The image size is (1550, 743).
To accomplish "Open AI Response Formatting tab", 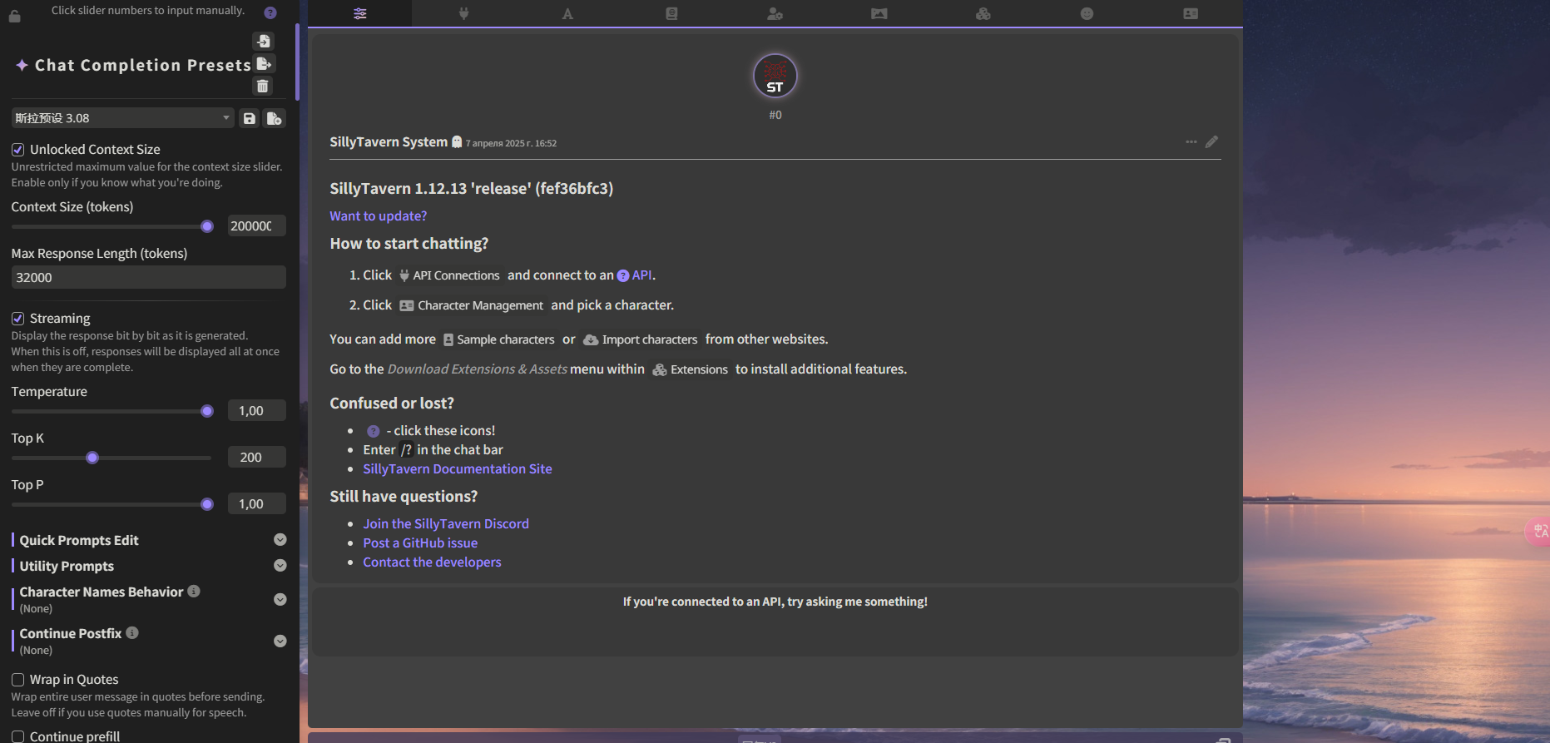I will 567,13.
